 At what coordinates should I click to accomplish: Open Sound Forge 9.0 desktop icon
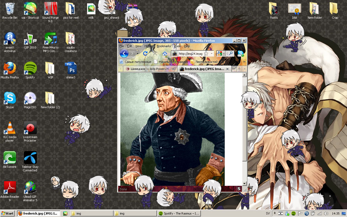click(51, 12)
